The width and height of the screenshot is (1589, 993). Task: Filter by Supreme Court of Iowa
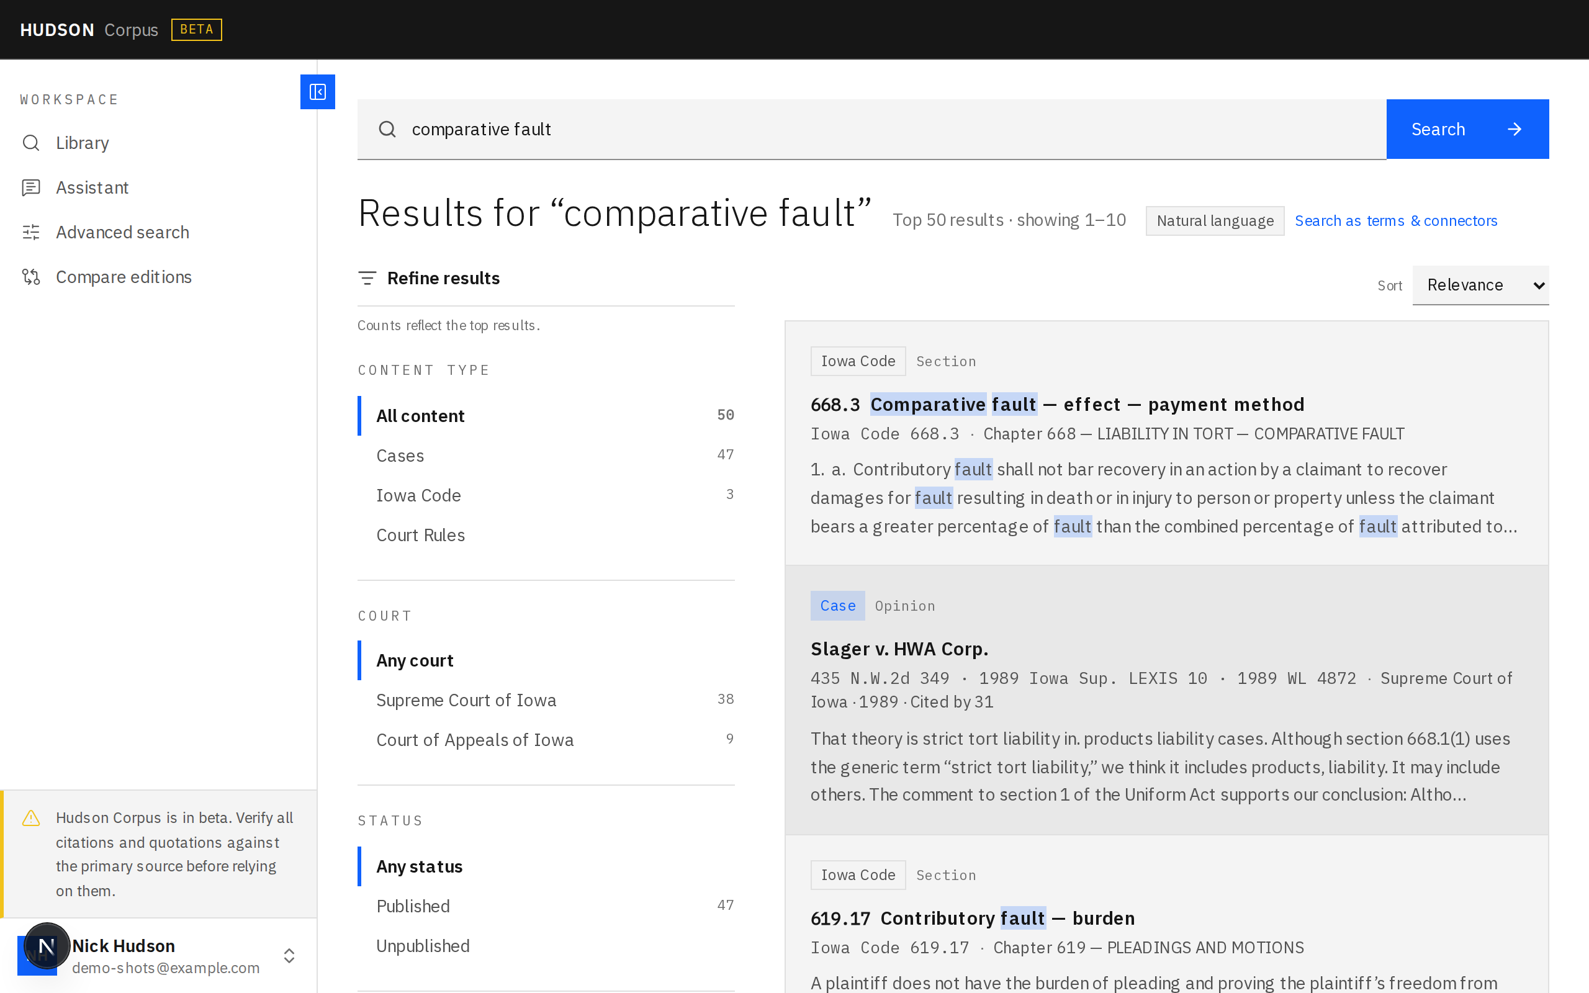coord(546,700)
